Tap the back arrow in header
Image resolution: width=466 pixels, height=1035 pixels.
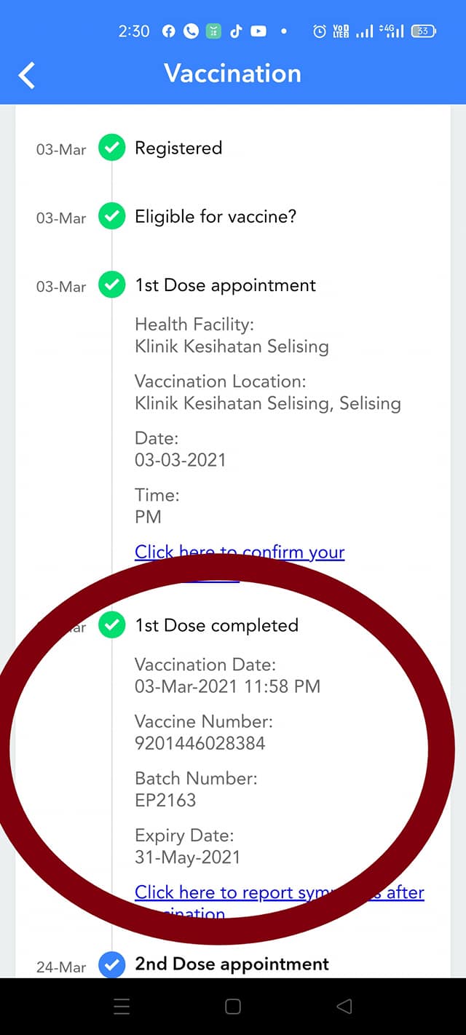click(x=27, y=75)
